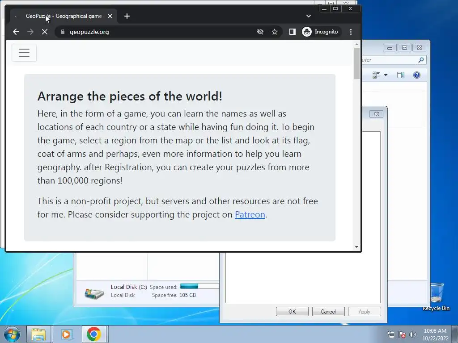Click Explorer search magnifier icon

click(421, 60)
